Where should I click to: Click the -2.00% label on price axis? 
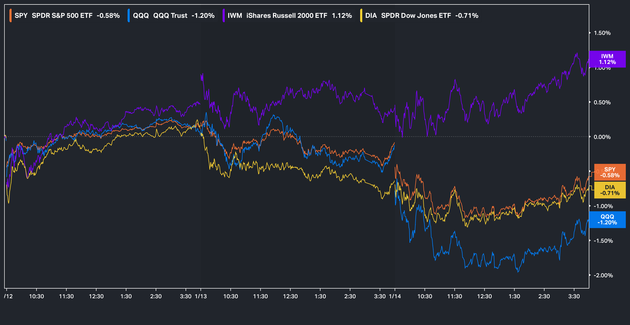pyautogui.click(x=603, y=275)
